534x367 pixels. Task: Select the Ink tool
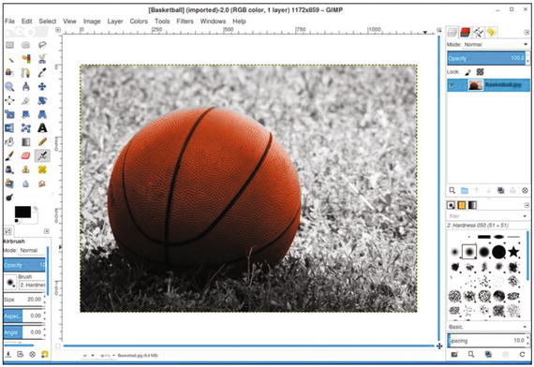(9, 169)
